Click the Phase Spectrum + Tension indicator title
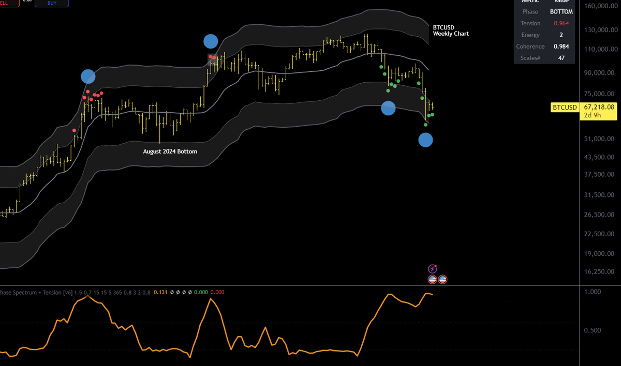This screenshot has width=621, height=366. tap(36, 292)
